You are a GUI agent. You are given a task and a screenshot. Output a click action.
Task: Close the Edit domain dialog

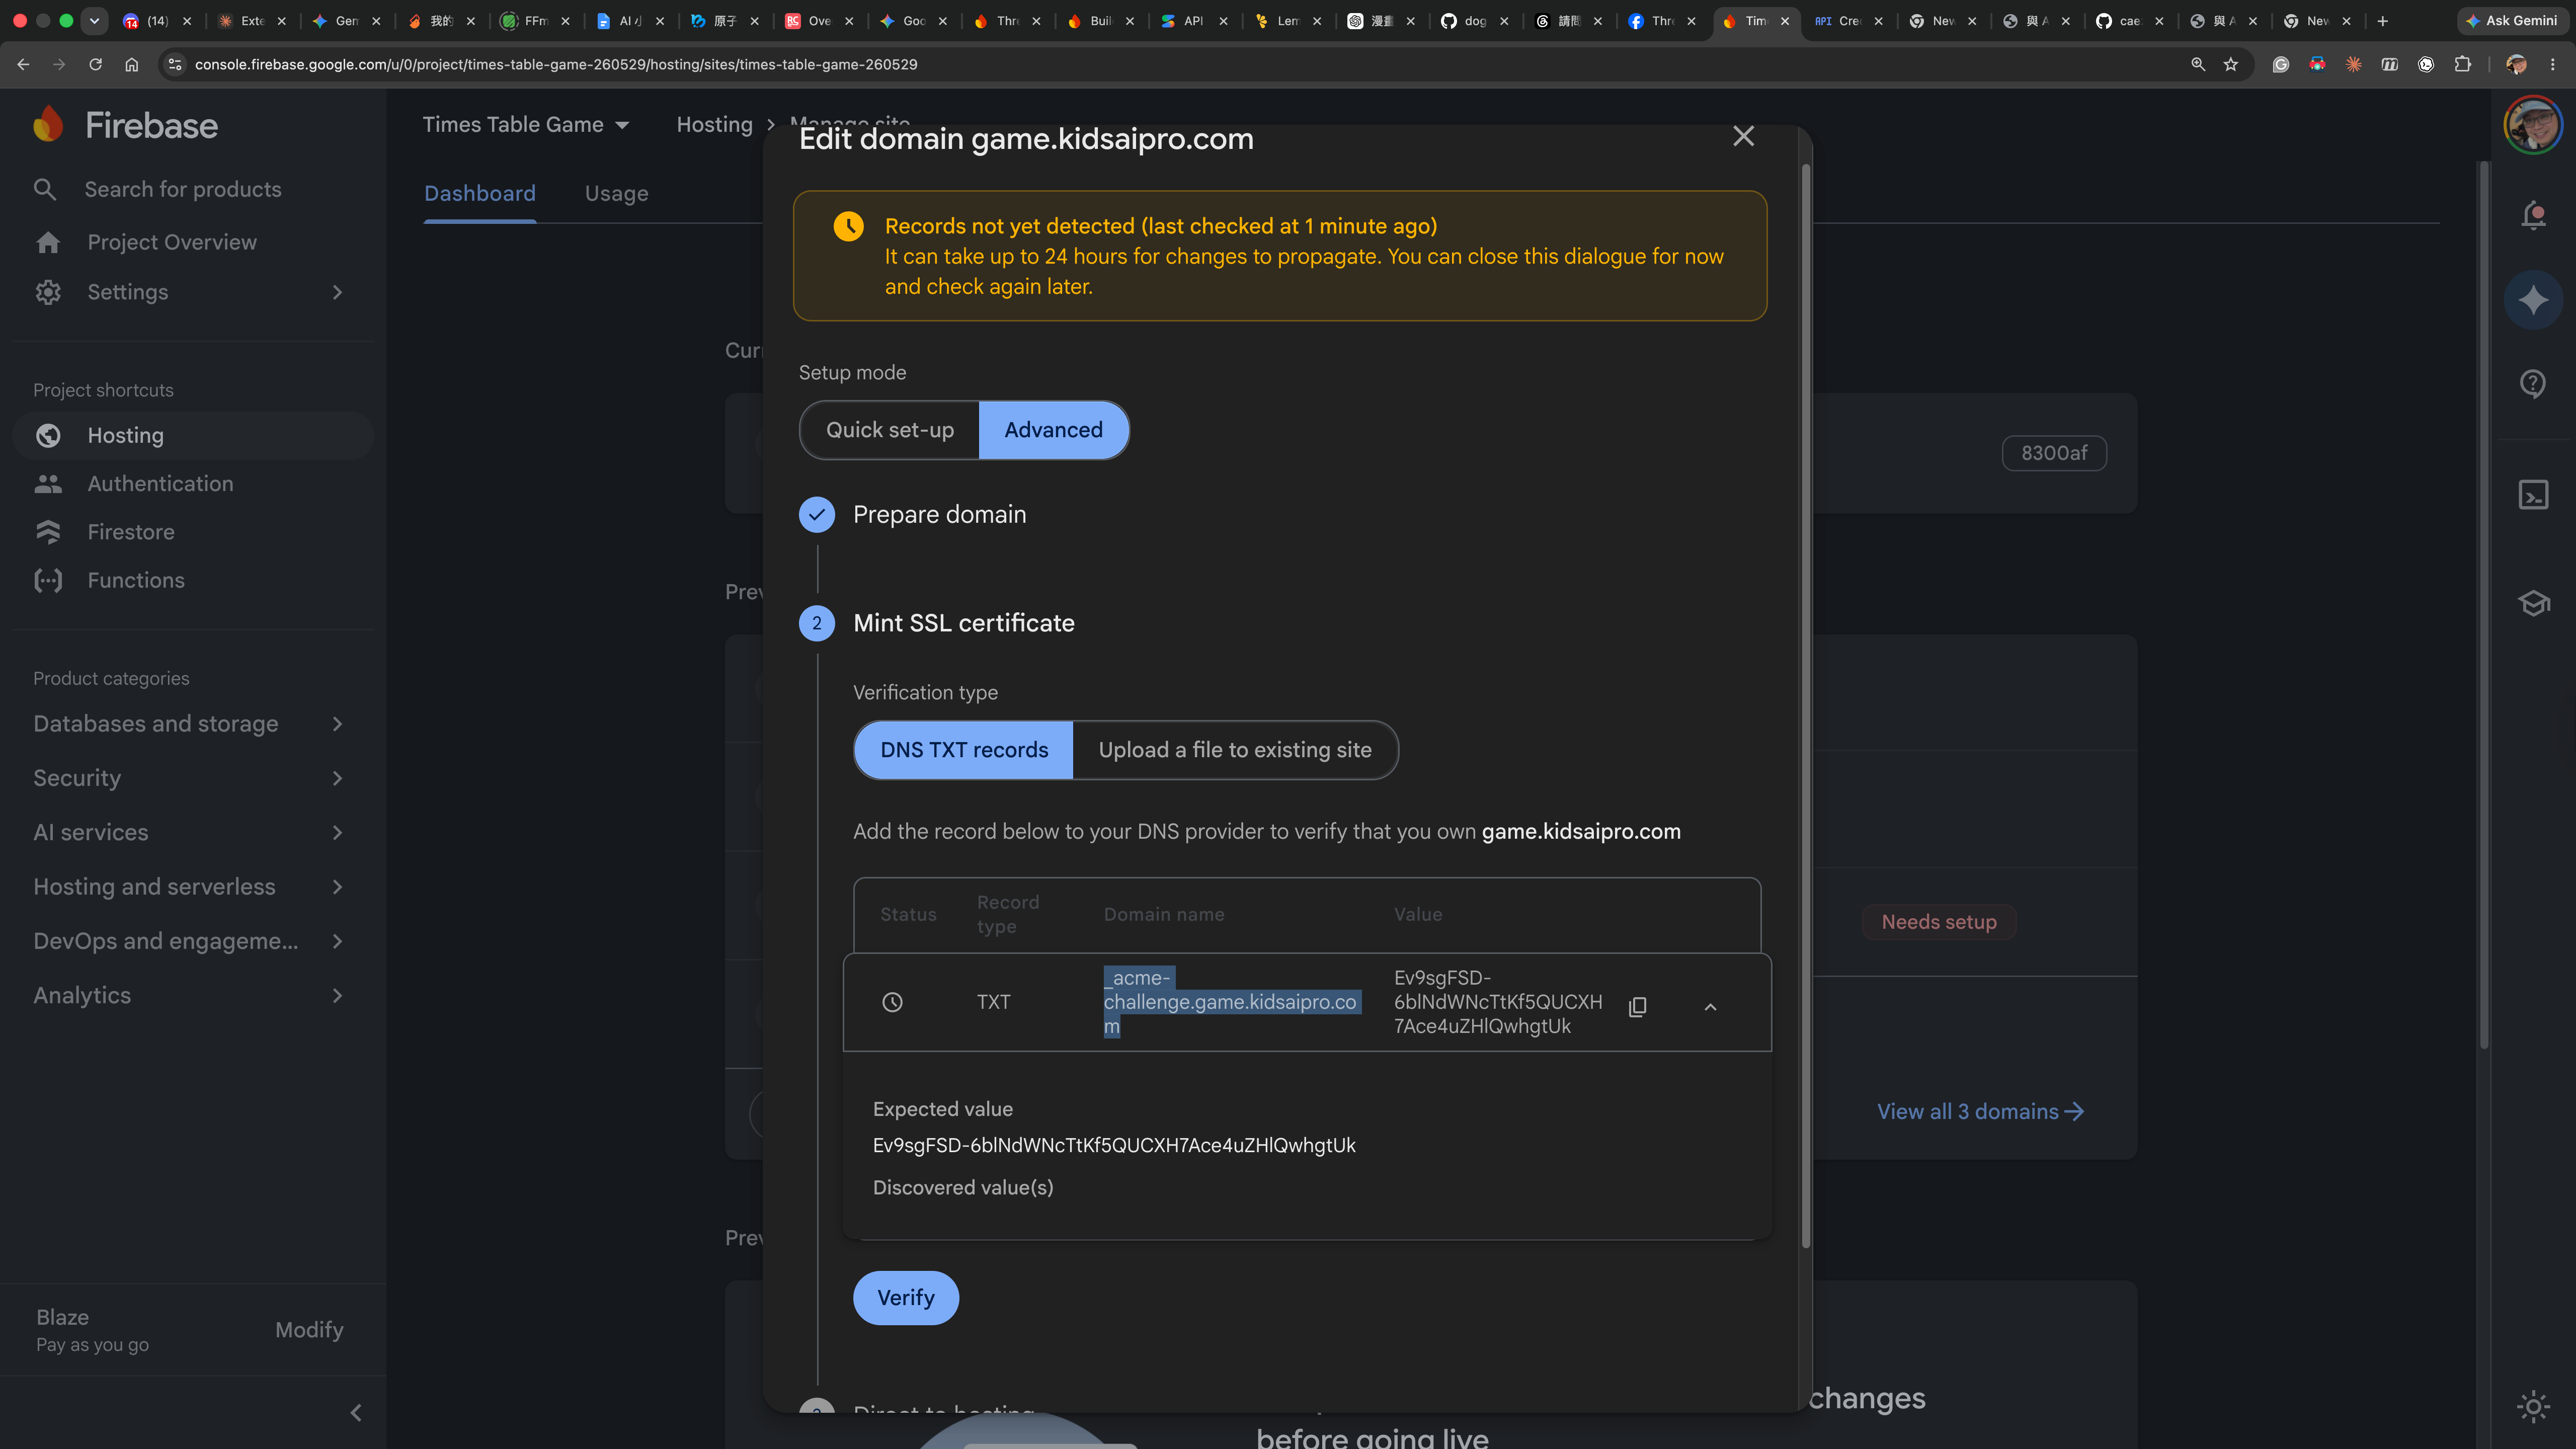(x=1743, y=136)
